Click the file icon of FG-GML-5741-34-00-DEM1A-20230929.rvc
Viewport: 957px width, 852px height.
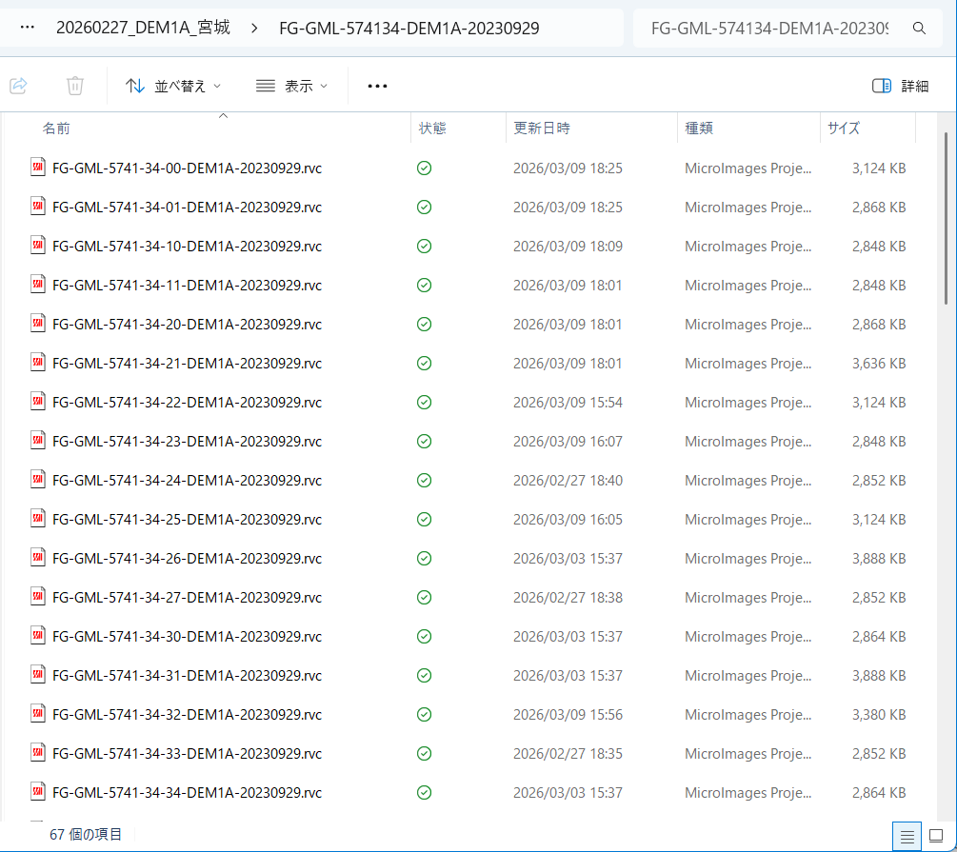pyautogui.click(x=38, y=168)
